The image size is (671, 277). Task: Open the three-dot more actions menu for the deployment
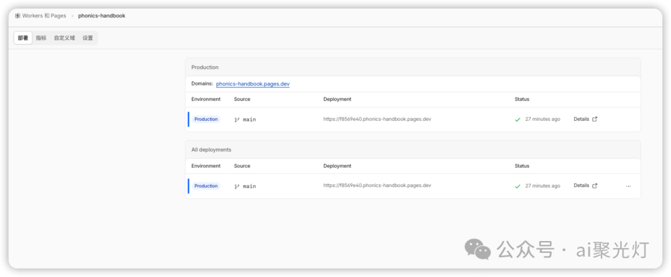pos(628,186)
